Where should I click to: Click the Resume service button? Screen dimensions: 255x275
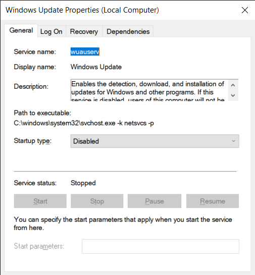tap(213, 201)
